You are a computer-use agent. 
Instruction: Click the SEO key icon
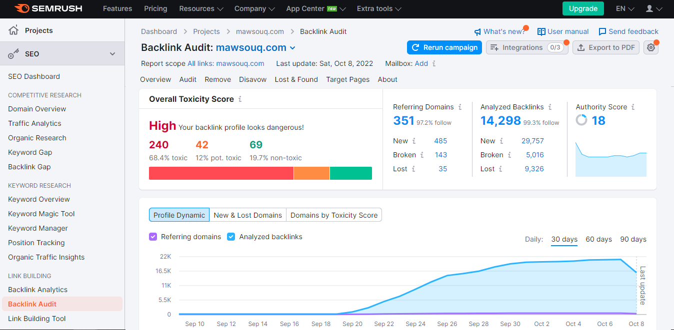(x=13, y=54)
